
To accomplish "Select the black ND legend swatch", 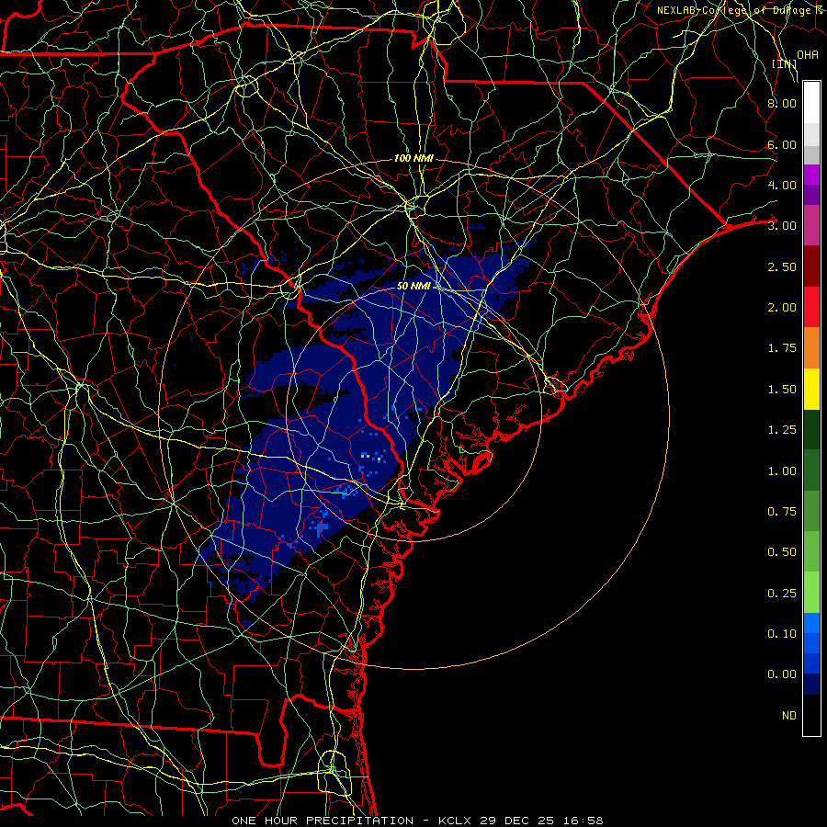I will 811,715.
